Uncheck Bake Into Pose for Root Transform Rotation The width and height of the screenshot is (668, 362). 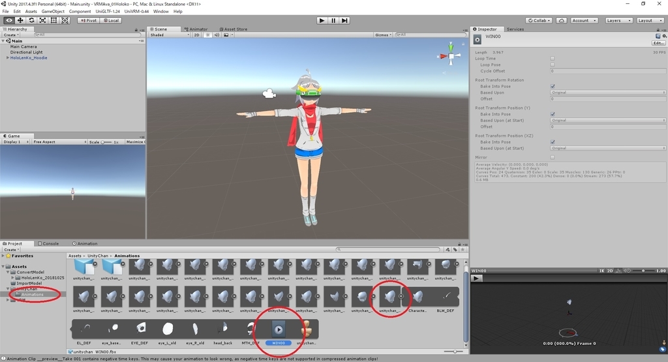(553, 86)
